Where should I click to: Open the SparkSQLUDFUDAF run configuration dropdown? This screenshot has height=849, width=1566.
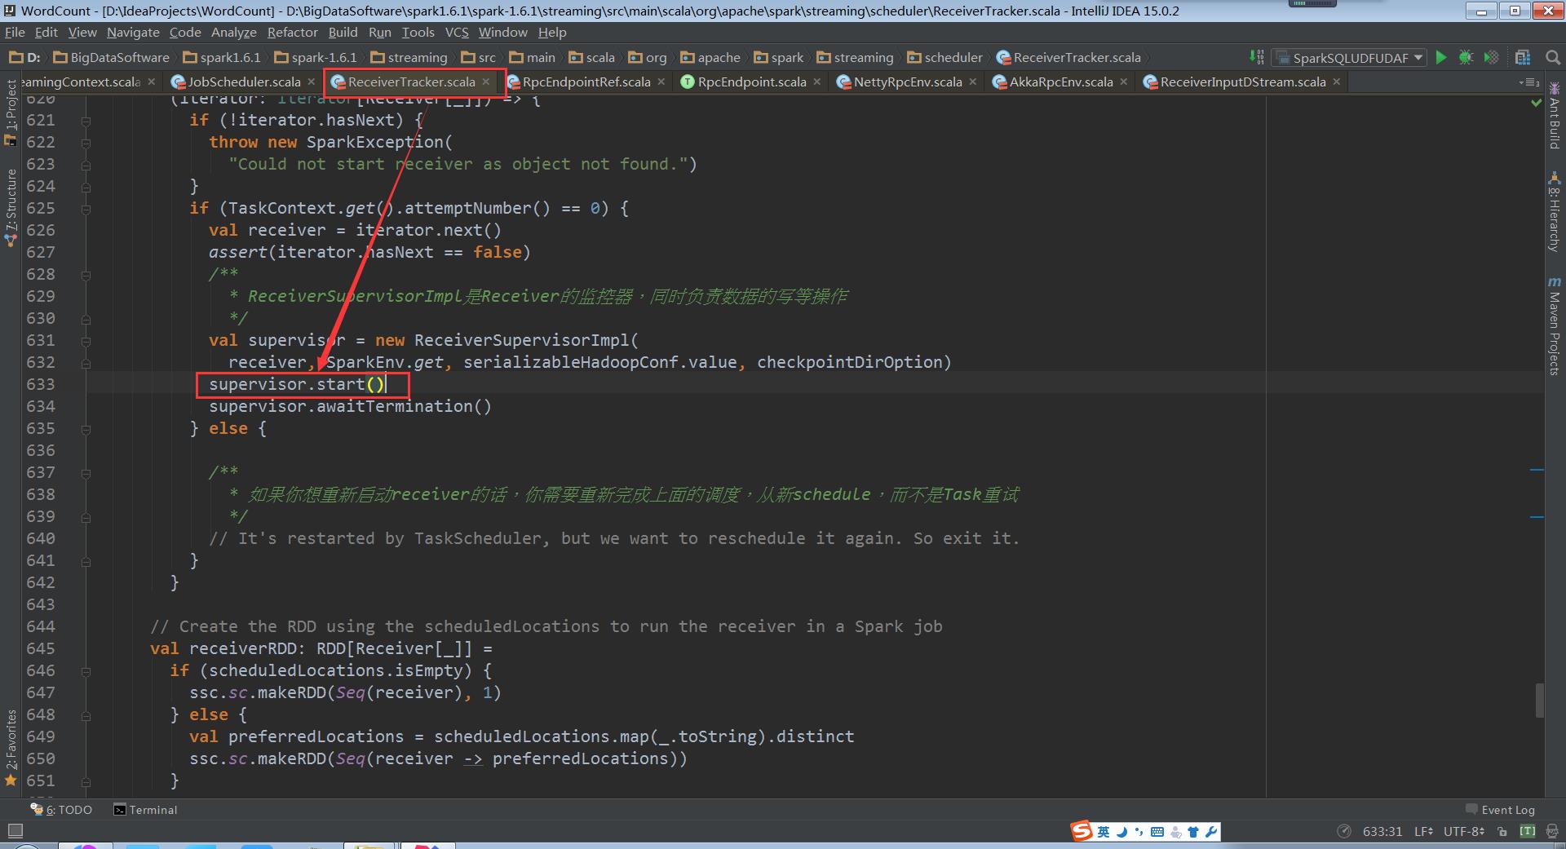coord(1350,57)
